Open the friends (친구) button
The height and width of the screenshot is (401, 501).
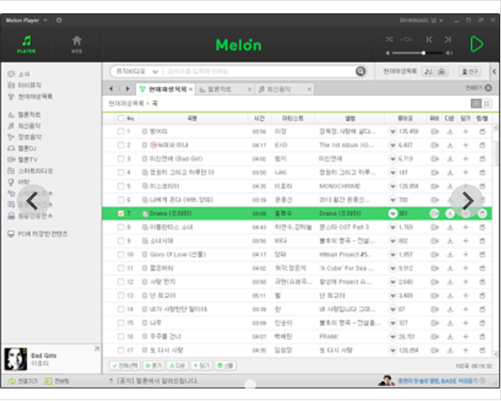click(469, 72)
